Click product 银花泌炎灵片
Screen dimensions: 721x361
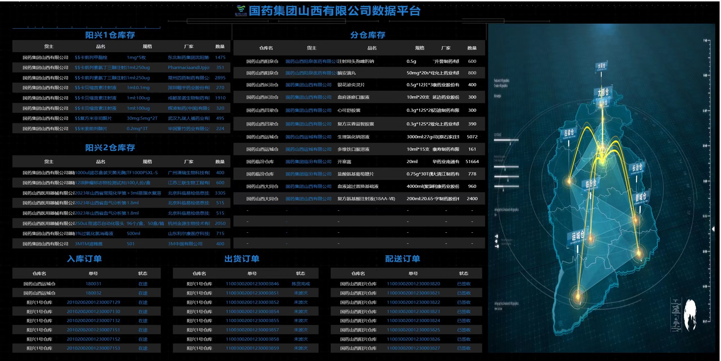[351, 85]
